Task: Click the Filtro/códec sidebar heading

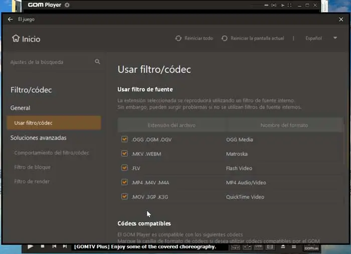Action: click(31, 90)
